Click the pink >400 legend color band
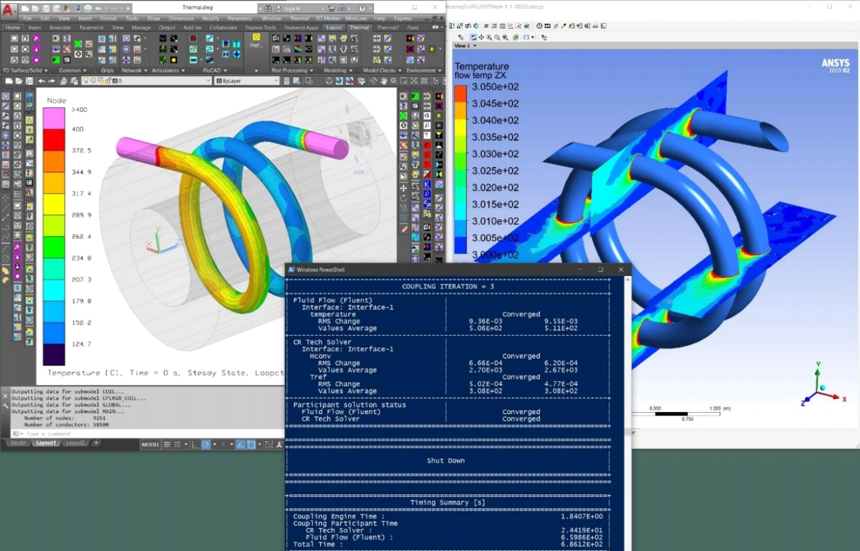 (x=54, y=118)
